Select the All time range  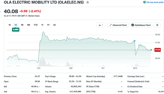pos(54,25)
